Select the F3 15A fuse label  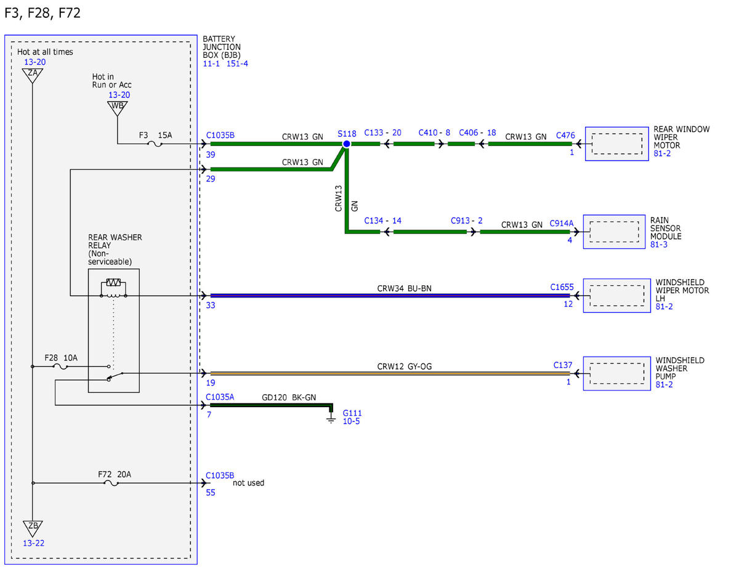155,134
